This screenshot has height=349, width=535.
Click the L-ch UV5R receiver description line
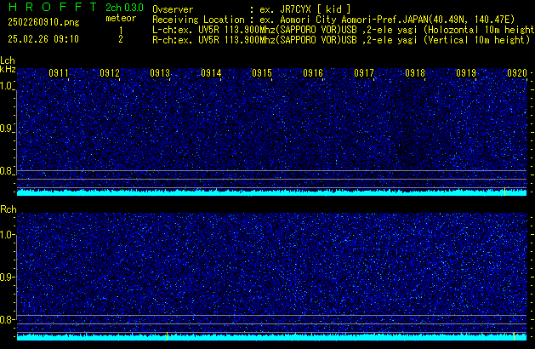(344, 30)
